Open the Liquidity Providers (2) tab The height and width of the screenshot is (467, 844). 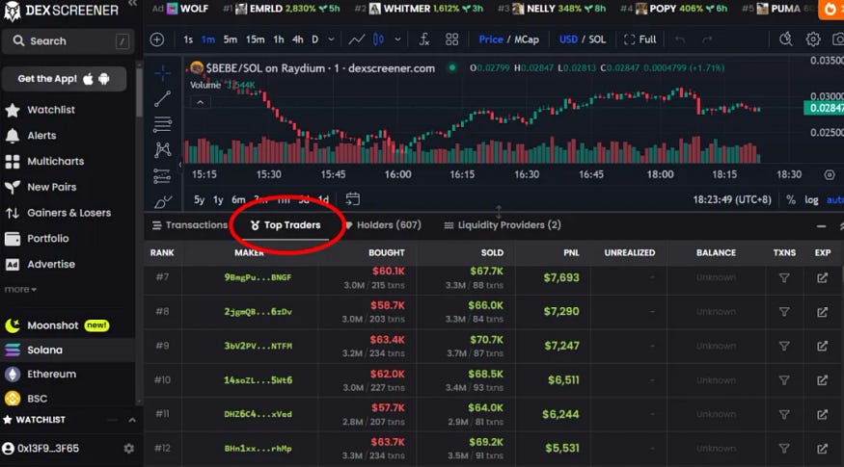pos(503,225)
